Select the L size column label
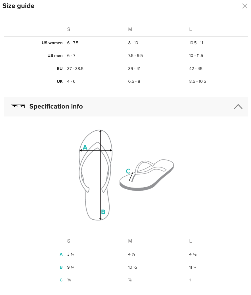 pos(190,29)
